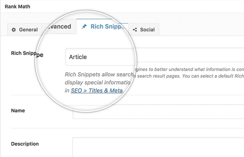Click the 'display special information' help line
Screen dimensions: 244x157
coord(98,82)
